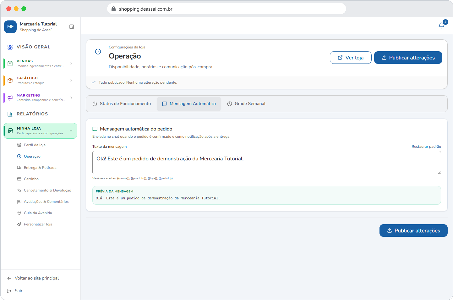
Task: Click the browser address bar
Action: (227, 9)
